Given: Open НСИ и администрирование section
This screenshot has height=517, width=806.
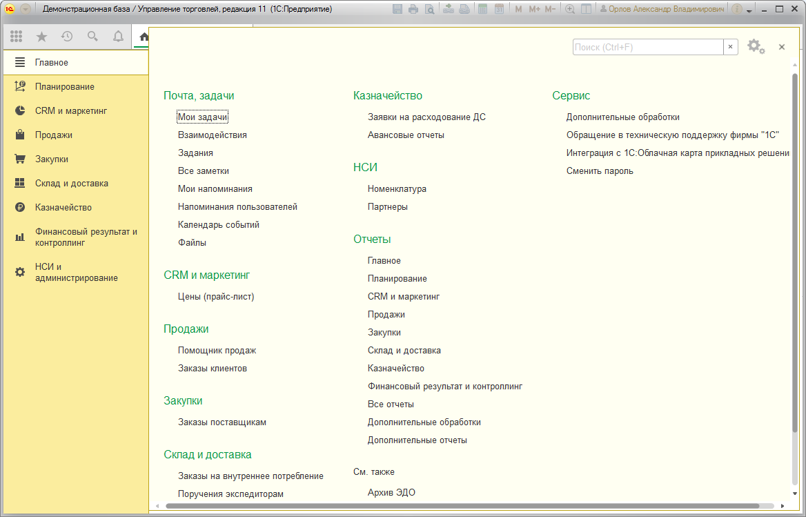Looking at the screenshot, I should (76, 273).
